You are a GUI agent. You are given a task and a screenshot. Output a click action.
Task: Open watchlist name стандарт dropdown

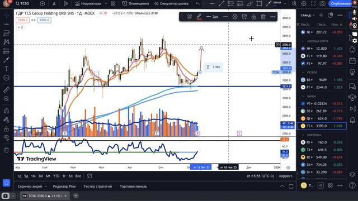(308, 15)
